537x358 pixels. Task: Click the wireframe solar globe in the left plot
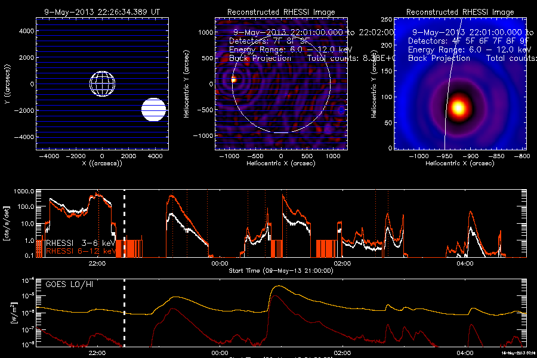103,84
